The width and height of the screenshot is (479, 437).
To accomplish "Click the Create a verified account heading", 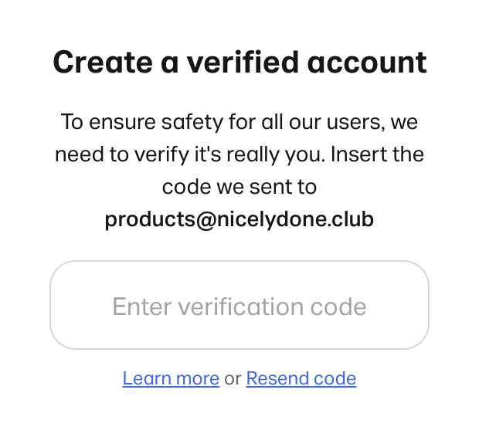I will pyautogui.click(x=239, y=62).
